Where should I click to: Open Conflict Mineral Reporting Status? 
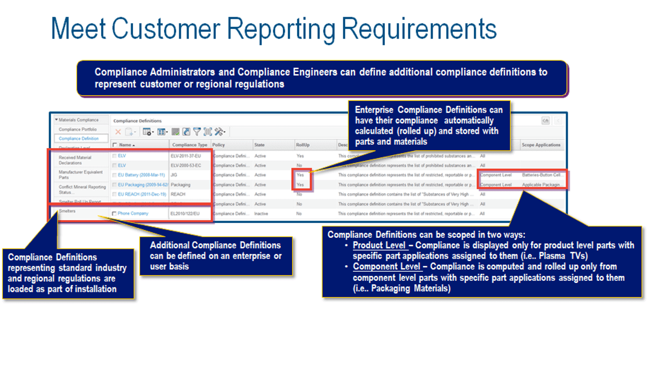point(82,190)
